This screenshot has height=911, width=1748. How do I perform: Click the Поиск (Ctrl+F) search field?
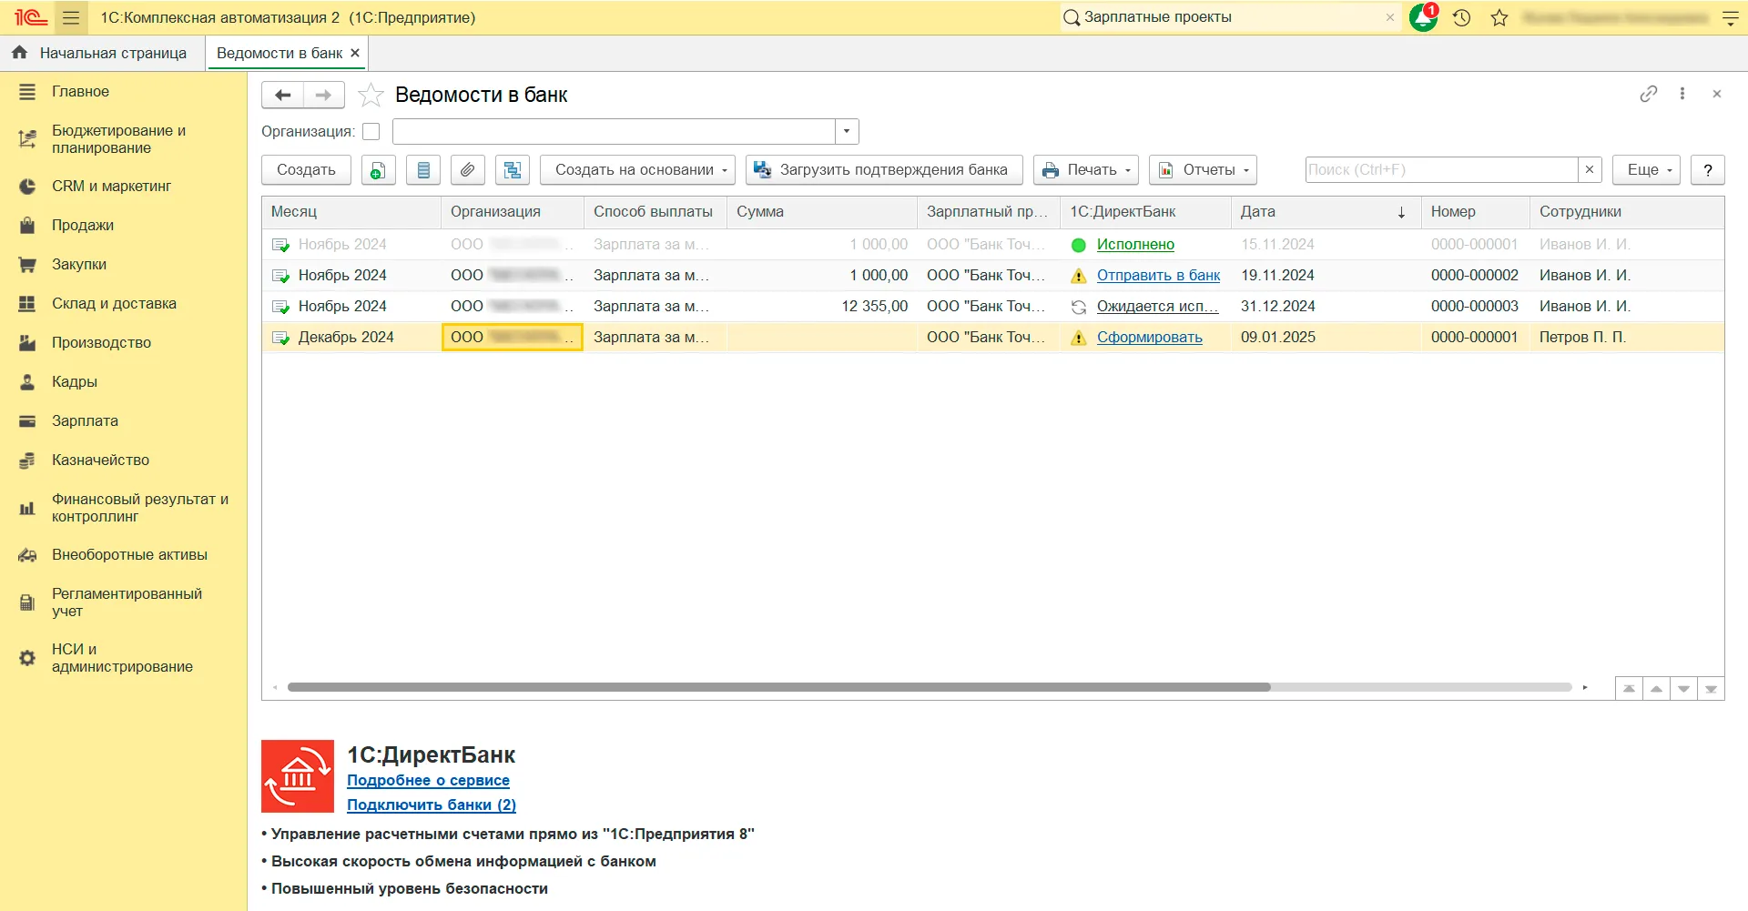pos(1441,170)
